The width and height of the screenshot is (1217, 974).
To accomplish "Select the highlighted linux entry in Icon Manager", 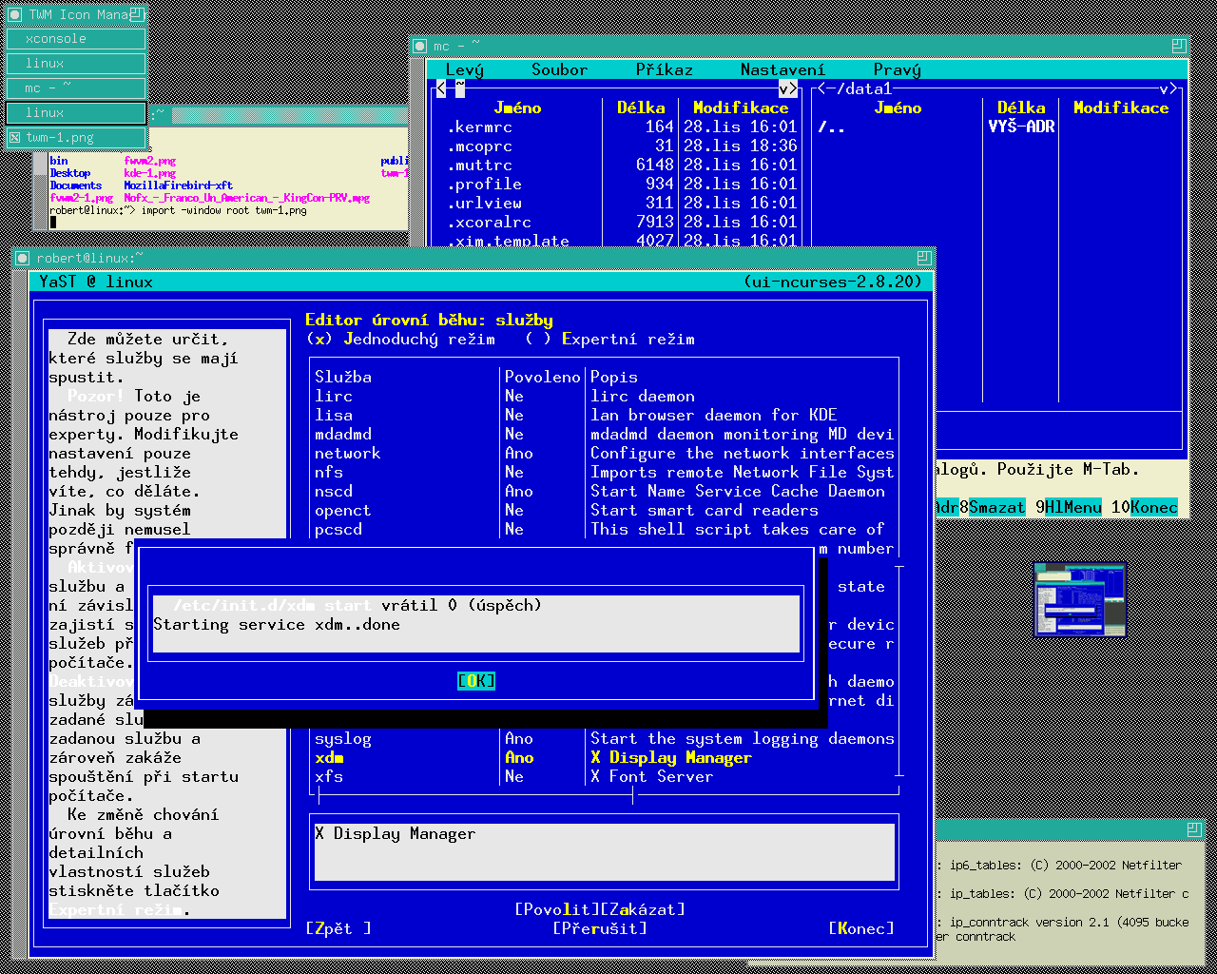I will tap(76, 113).
